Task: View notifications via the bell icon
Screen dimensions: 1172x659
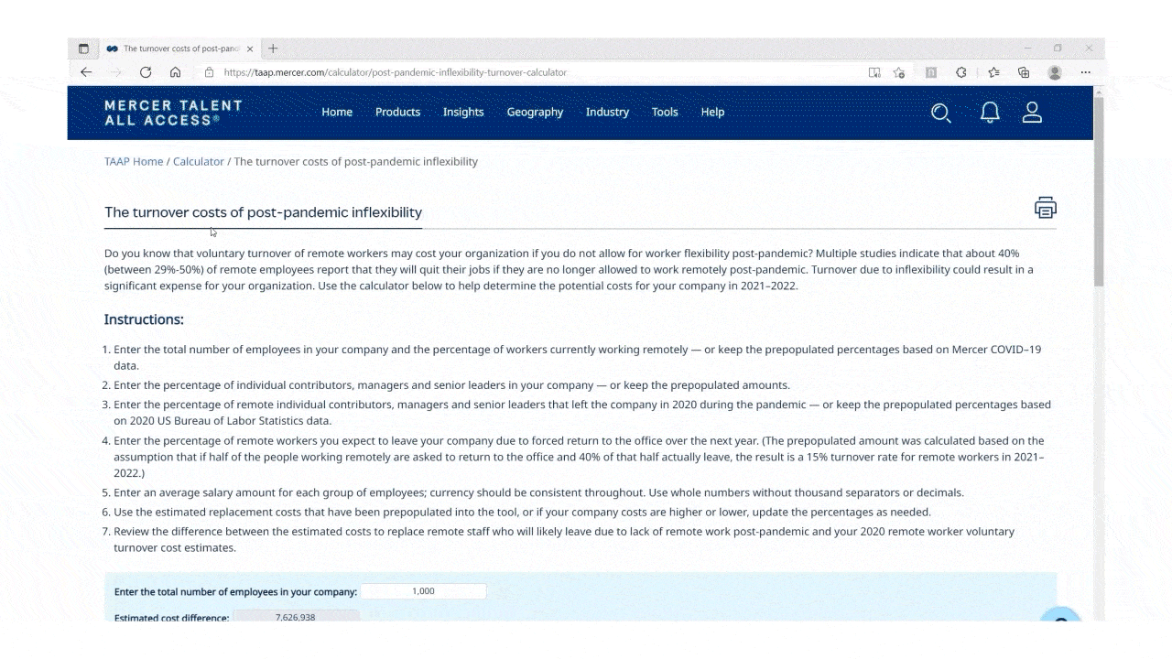Action: tap(990, 112)
